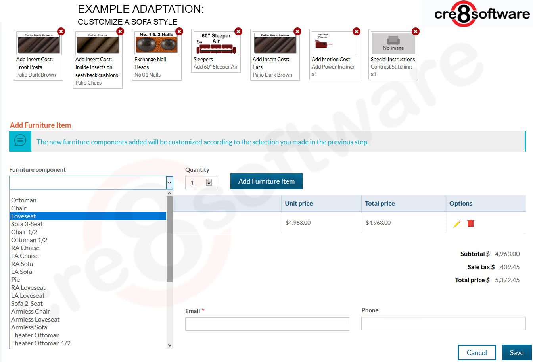Select Loveseat from the component list

(24, 216)
